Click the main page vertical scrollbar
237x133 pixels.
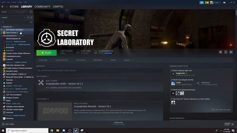click(x=236, y=13)
